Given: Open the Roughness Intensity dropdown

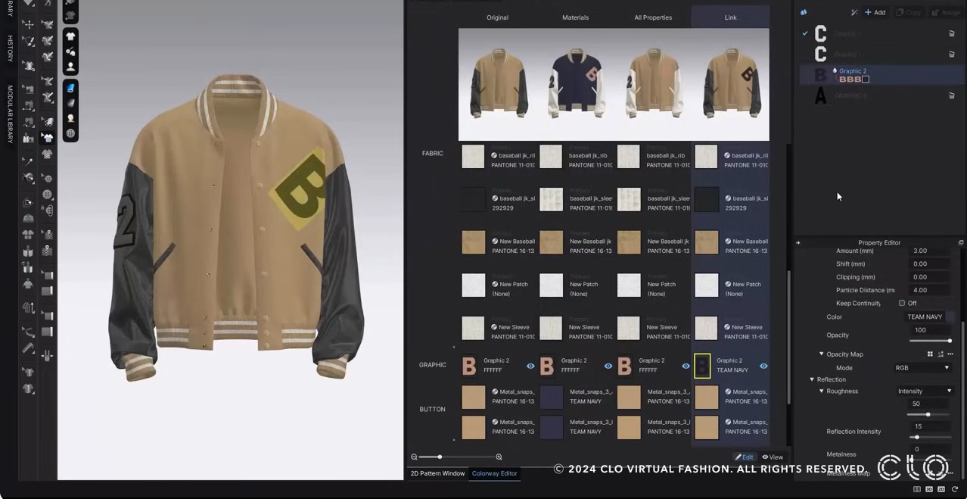Looking at the screenshot, I should [924, 391].
